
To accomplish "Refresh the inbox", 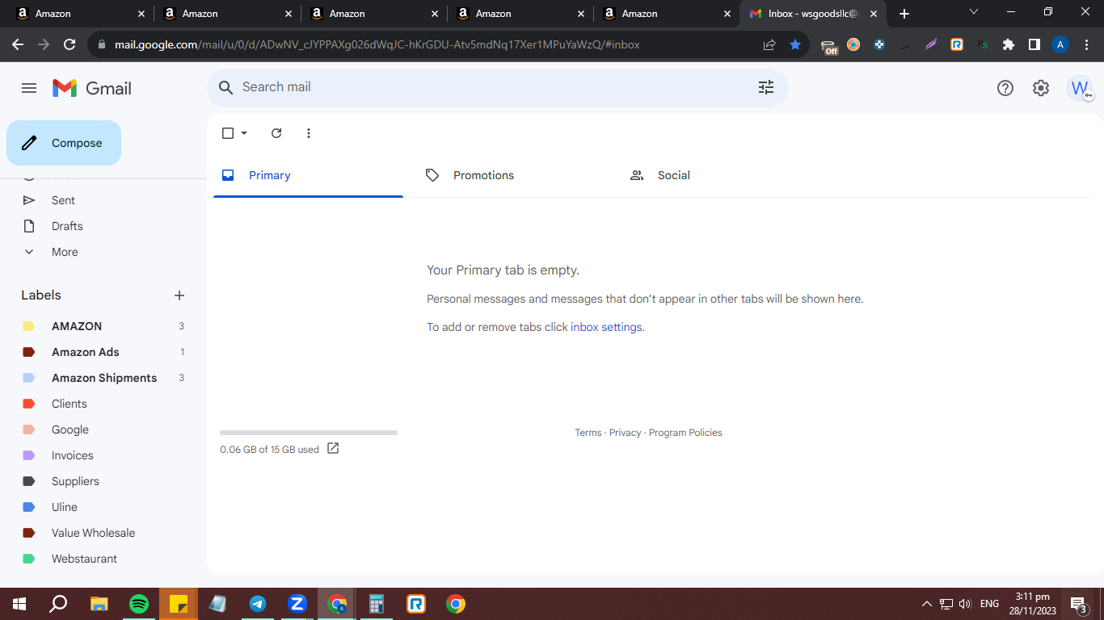I will click(x=276, y=133).
